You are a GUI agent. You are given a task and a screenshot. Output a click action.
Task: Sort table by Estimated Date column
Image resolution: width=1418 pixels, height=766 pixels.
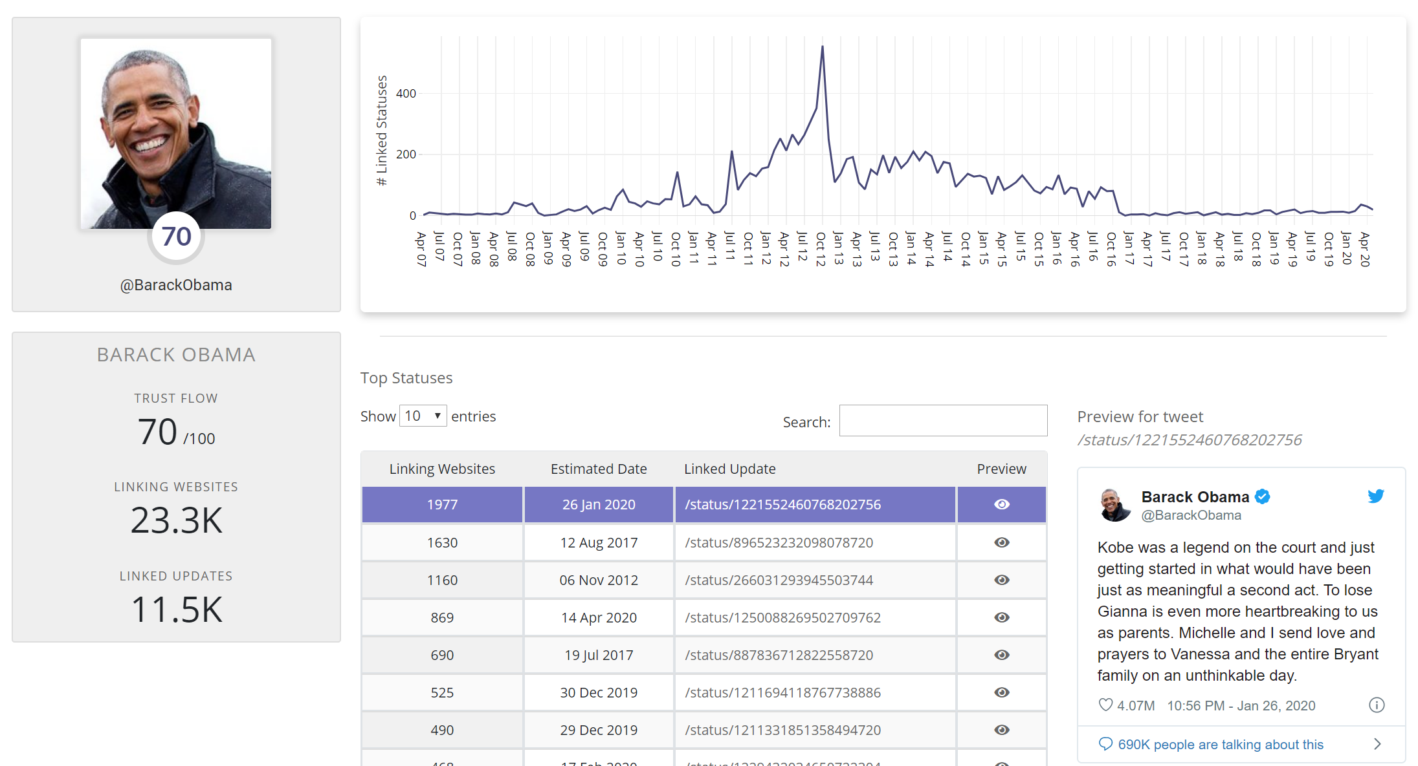(x=599, y=469)
